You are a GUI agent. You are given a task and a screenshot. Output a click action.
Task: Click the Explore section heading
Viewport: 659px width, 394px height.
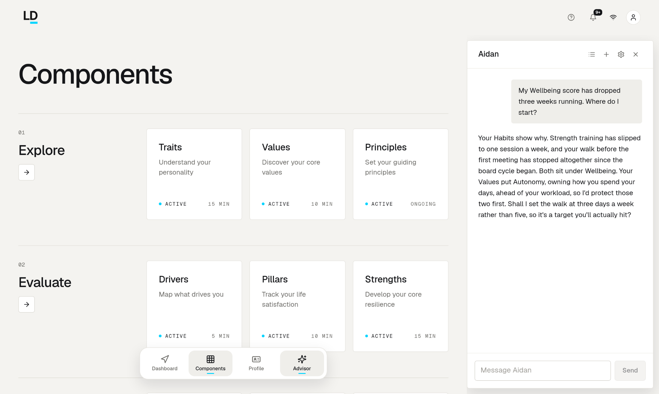click(x=42, y=150)
